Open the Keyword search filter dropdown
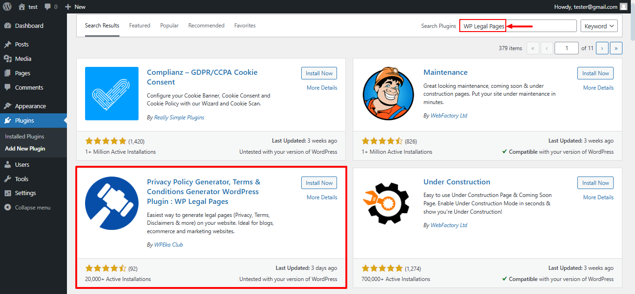The width and height of the screenshot is (635, 294). (599, 26)
